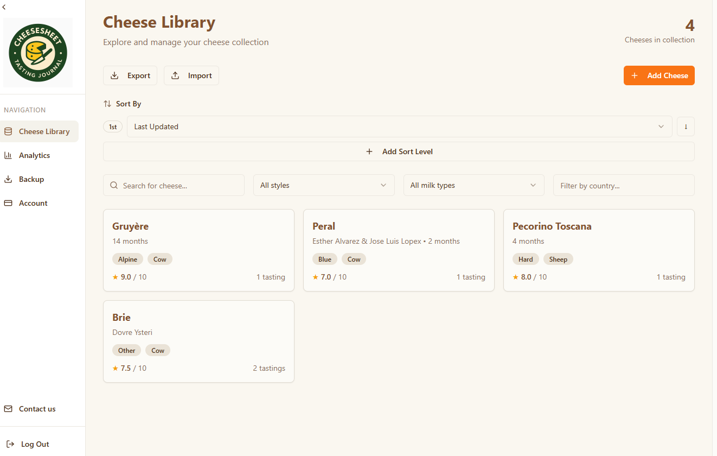Collapse sidebar with the back chevron
717x456 pixels.
[4, 7]
